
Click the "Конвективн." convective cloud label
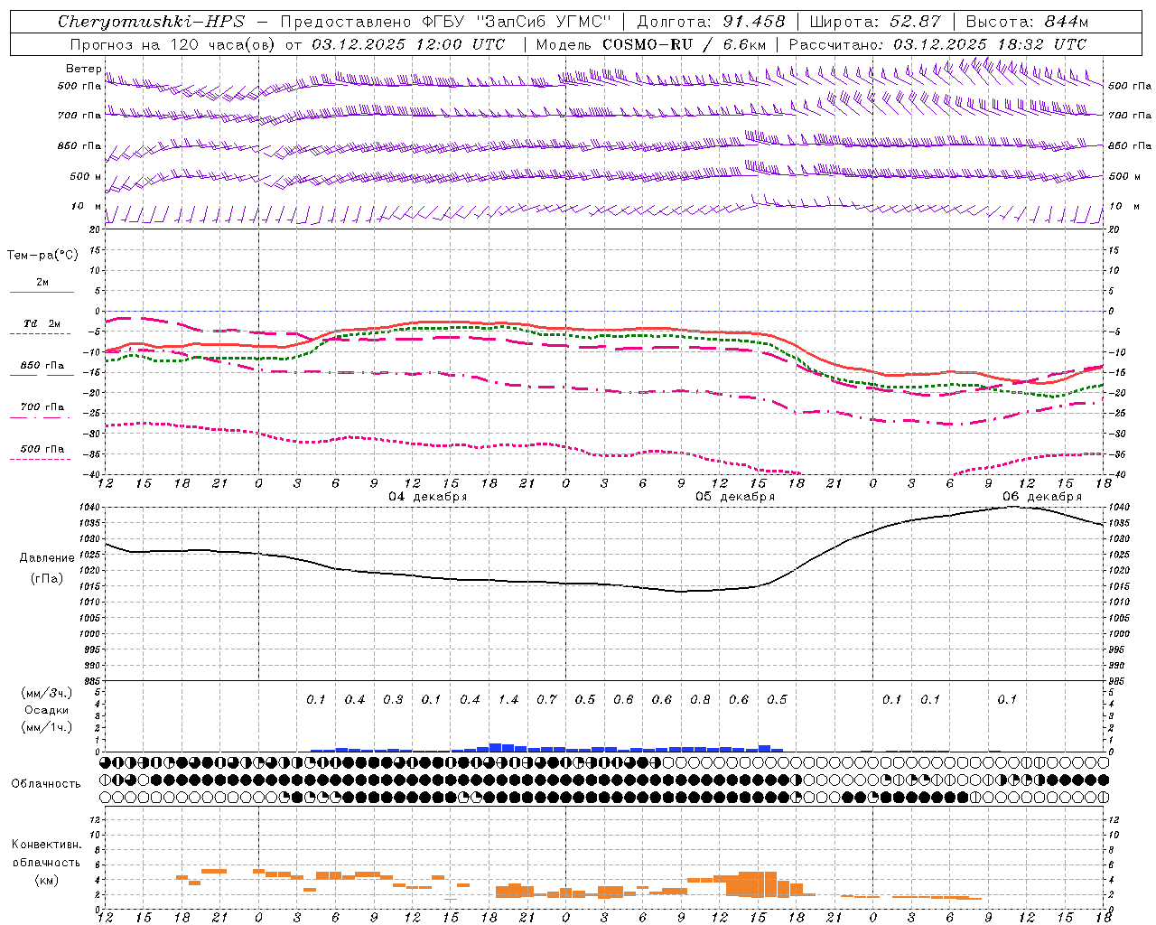tap(46, 845)
